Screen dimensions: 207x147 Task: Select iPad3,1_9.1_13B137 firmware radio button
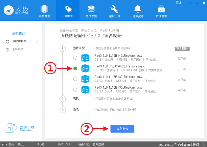75,79
